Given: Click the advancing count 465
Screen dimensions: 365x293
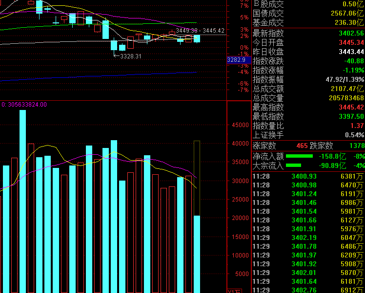Looking at the screenshot, I should click(302, 146).
